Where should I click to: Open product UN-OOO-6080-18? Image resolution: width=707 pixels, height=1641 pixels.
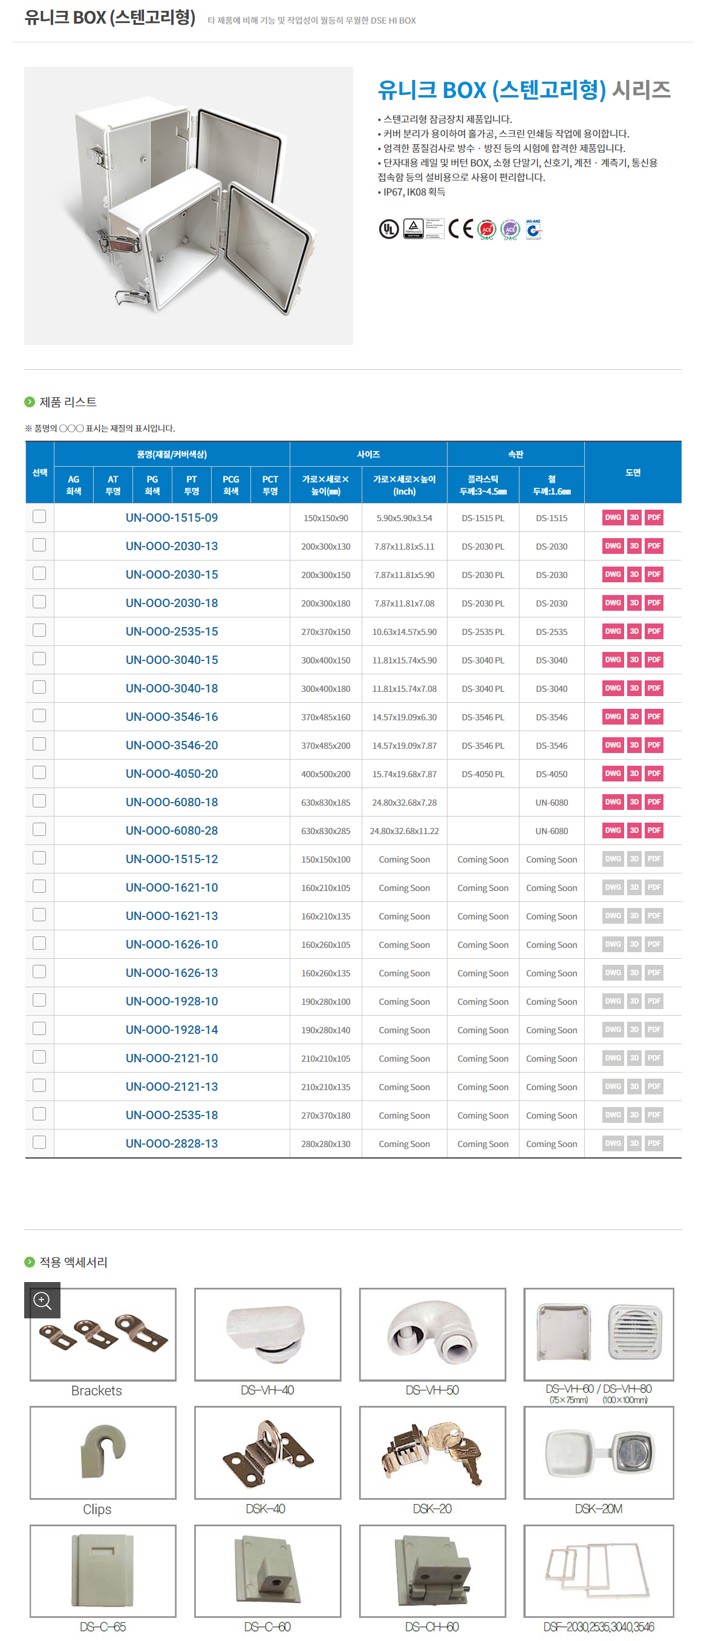coord(172,802)
